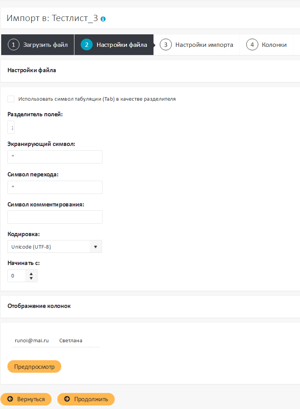This screenshot has height=409, width=300.
Task: Click the forward arrow icon on Продолжить
Action: pyautogui.click(x=67, y=399)
